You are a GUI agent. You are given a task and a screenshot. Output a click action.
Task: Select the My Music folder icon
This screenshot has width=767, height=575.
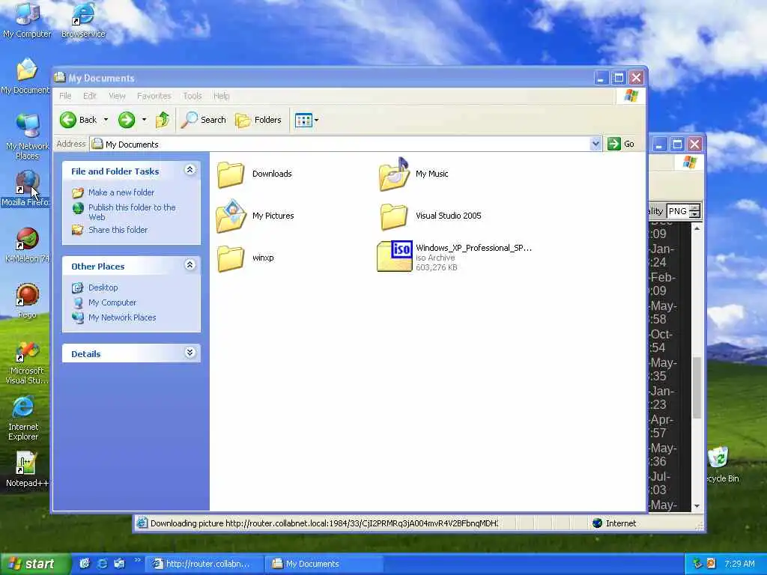[x=394, y=174]
